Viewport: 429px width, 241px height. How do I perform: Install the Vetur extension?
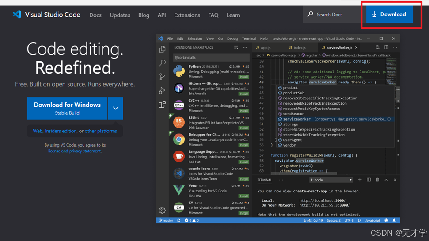[243, 196]
